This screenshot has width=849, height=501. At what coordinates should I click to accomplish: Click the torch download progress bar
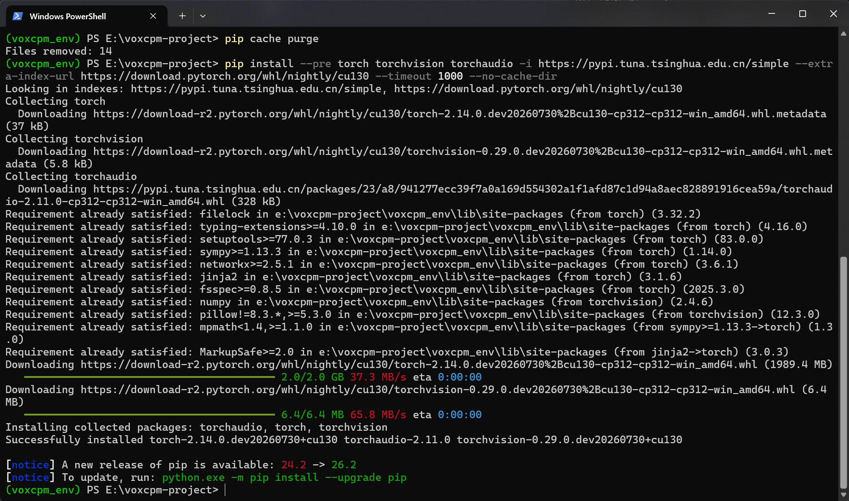150,377
